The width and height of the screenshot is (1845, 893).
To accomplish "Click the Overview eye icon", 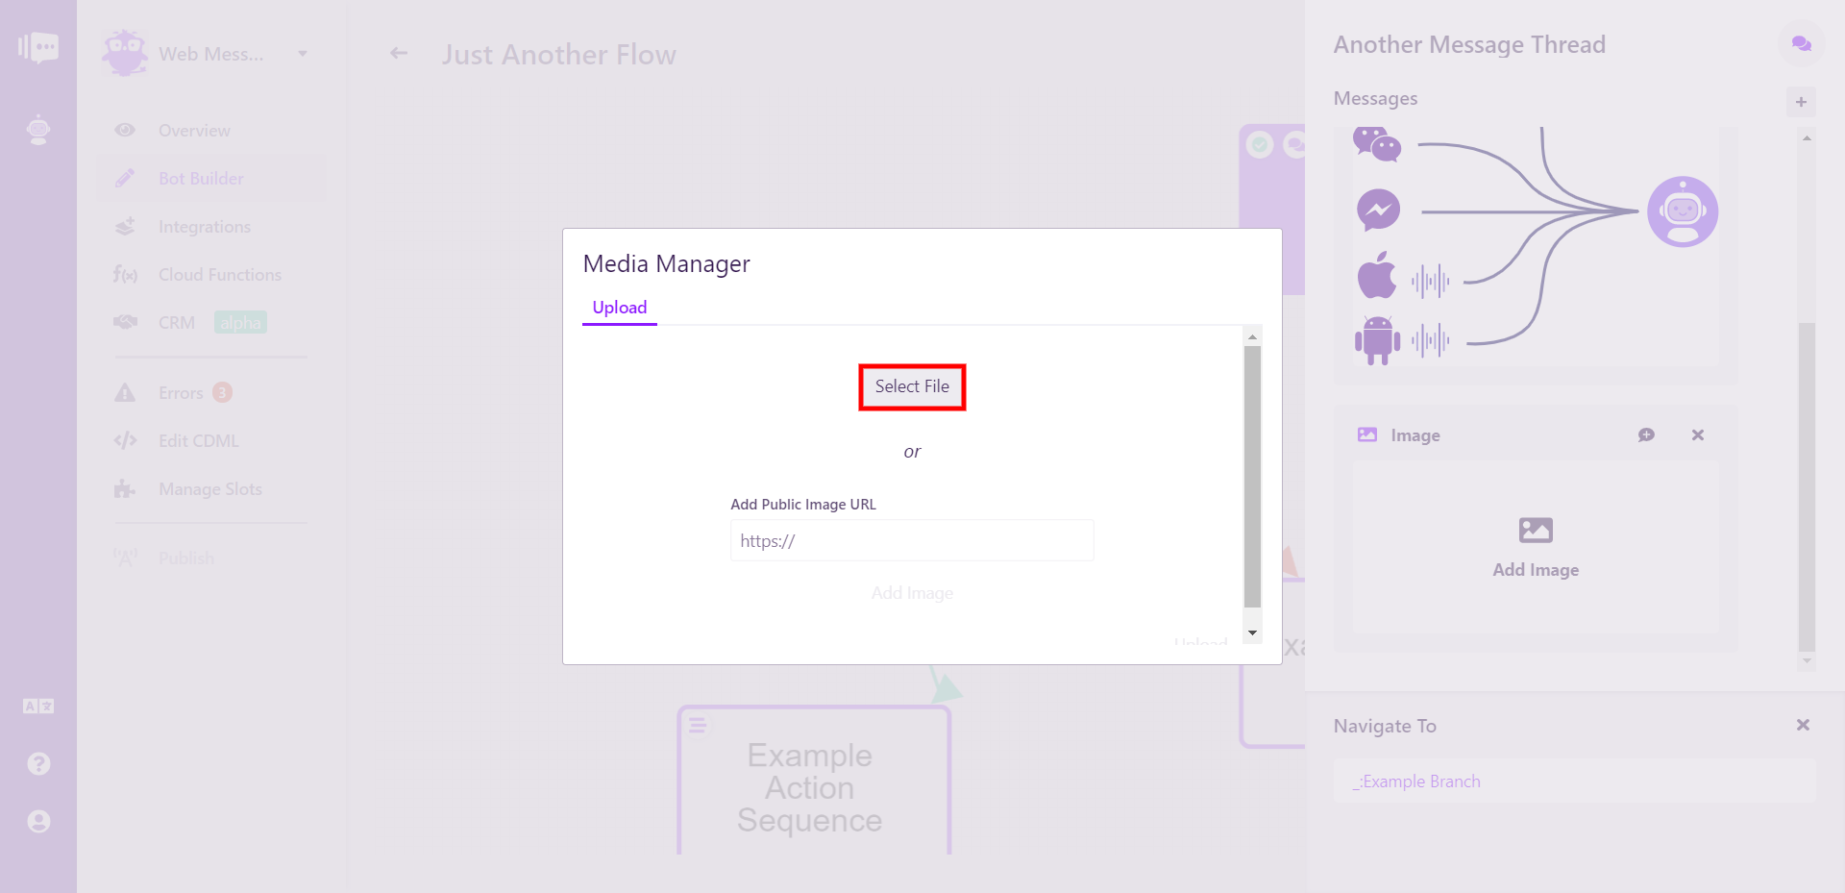I will pos(125,131).
